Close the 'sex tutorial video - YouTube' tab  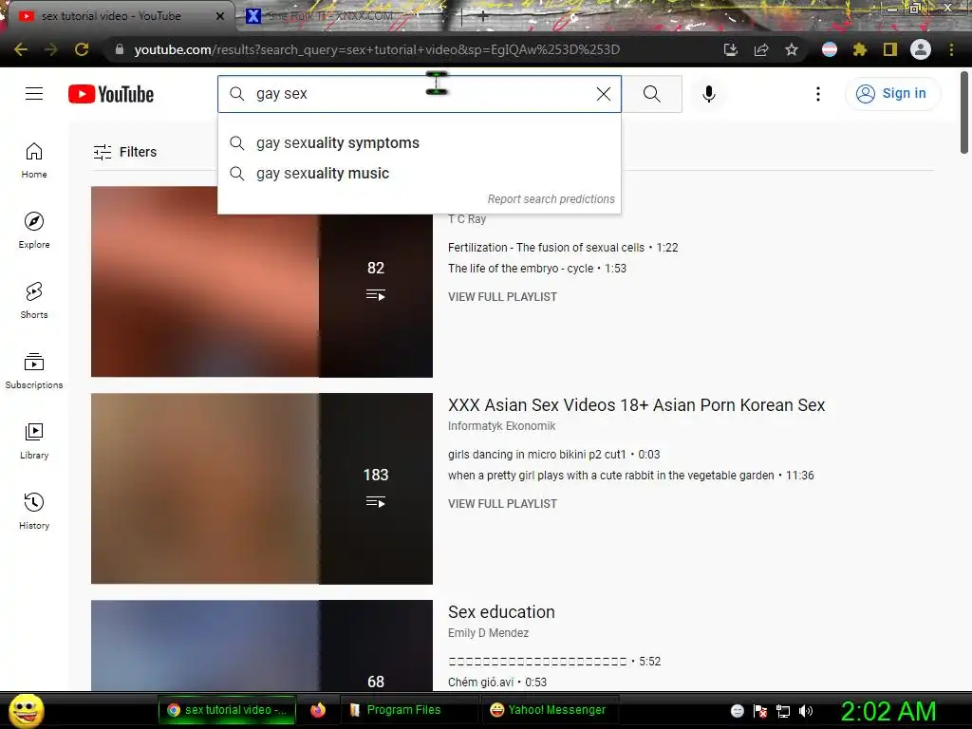point(220,16)
